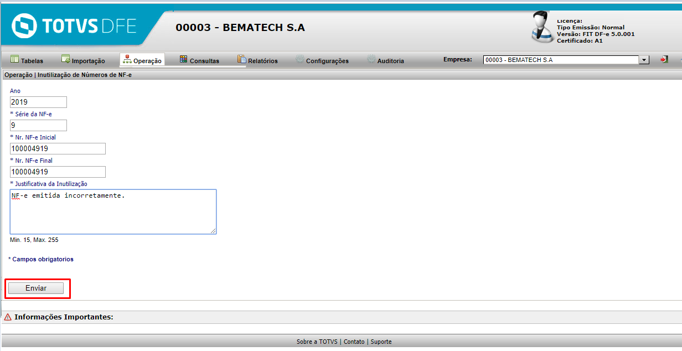Viewport: 682px width, 351px height.
Task: Click the Tipo Emissão: Normal text
Action: (591, 27)
